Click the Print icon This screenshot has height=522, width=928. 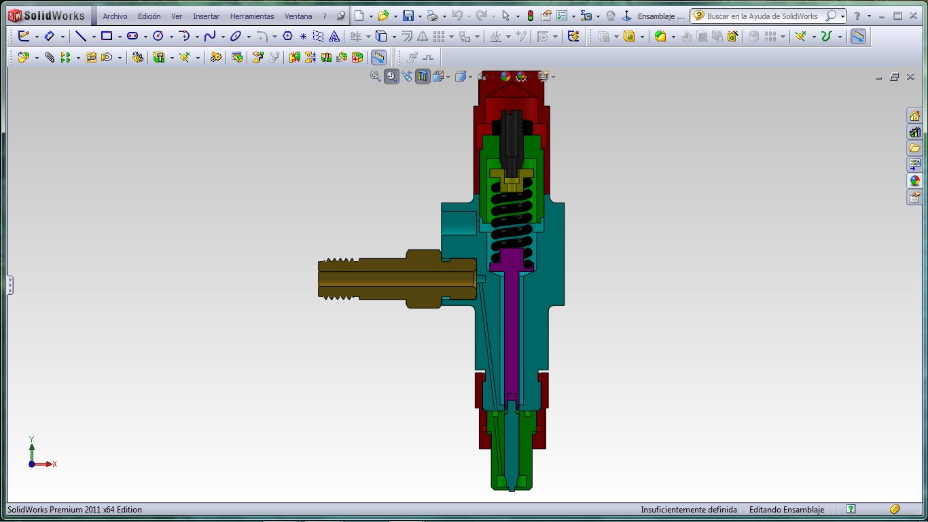coord(432,16)
